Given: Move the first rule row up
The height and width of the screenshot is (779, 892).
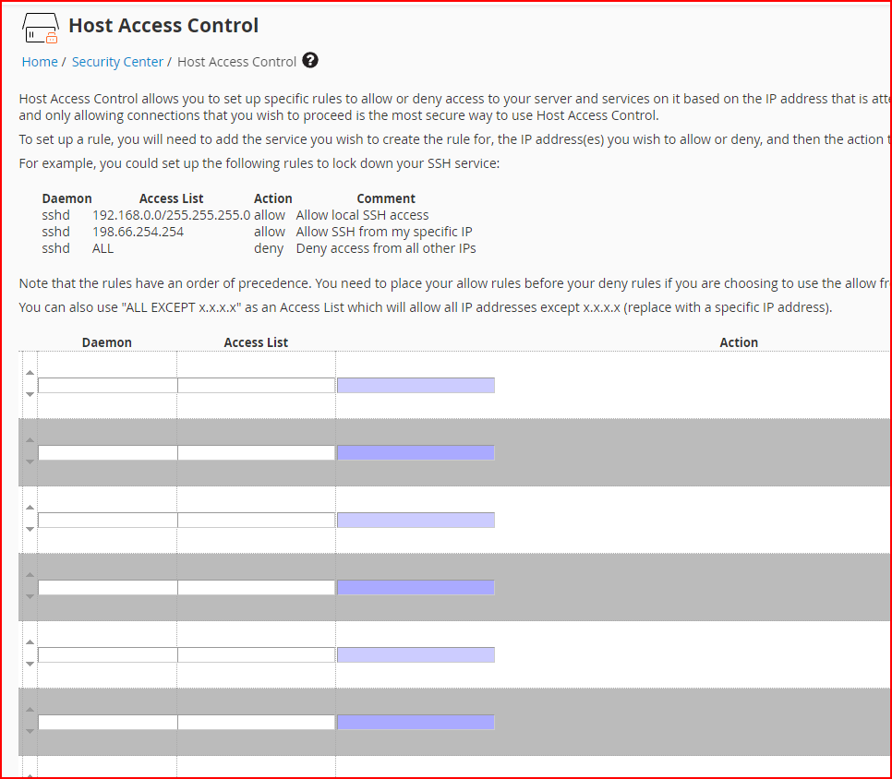Looking at the screenshot, I should pos(30,373).
